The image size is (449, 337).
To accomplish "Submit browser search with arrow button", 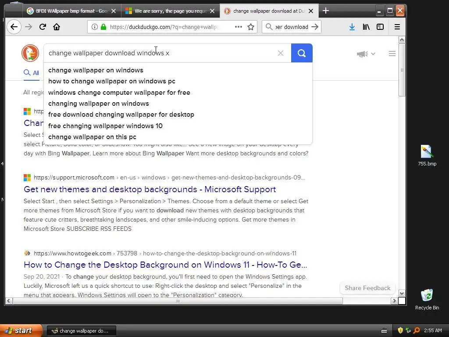I will pyautogui.click(x=315, y=27).
